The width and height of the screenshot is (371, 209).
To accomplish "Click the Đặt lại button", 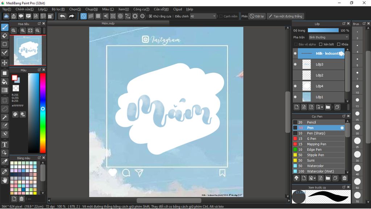I will [257, 16].
